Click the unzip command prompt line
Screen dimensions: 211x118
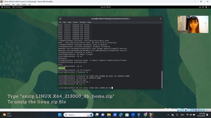coord(85,88)
